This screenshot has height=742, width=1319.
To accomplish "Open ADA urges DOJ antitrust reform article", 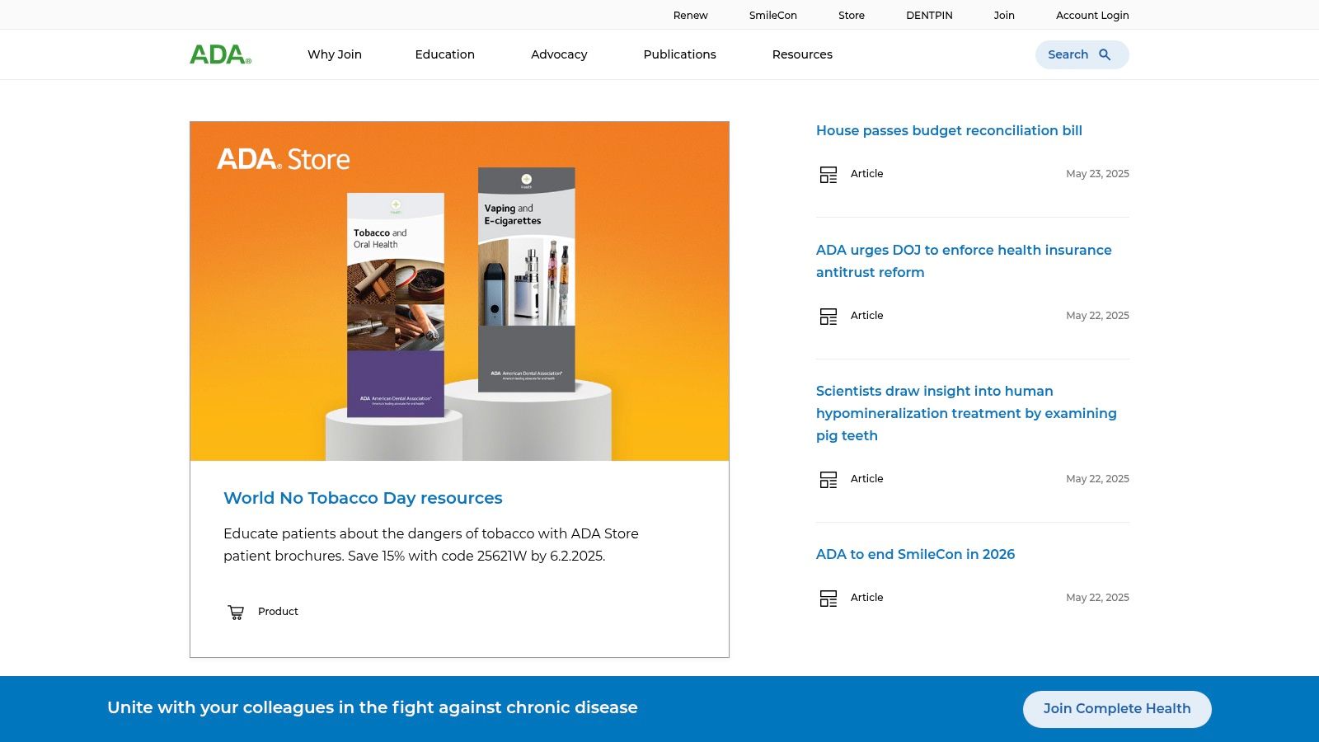I will (964, 261).
